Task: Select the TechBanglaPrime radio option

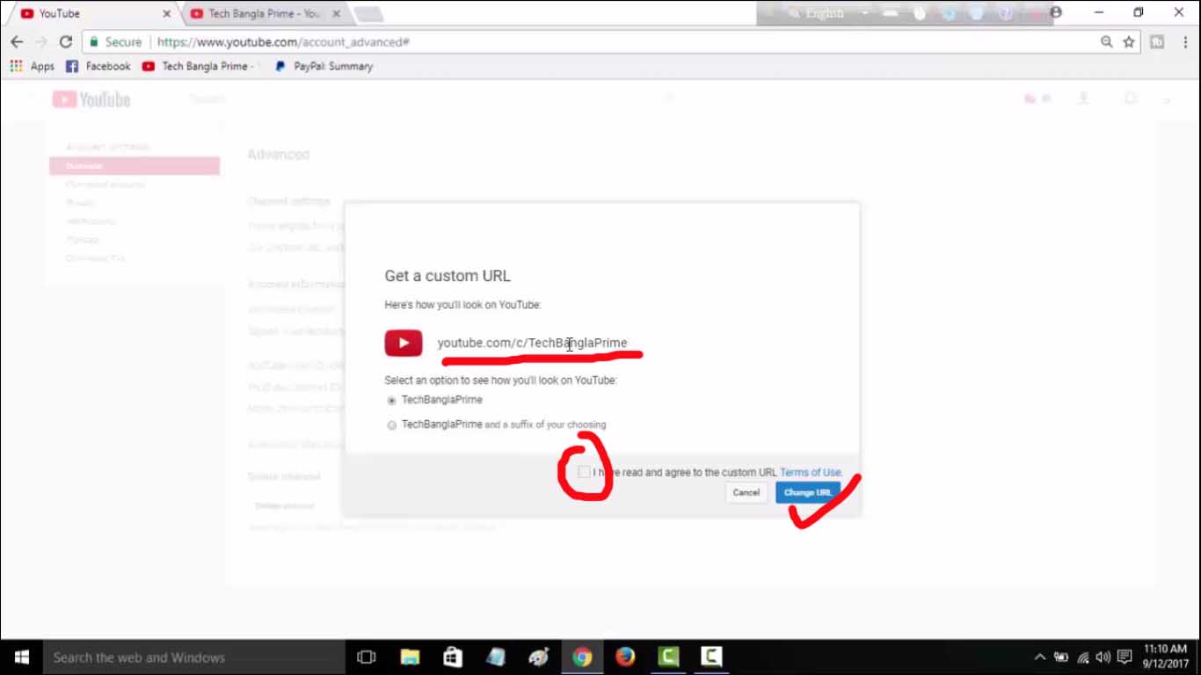Action: [392, 400]
